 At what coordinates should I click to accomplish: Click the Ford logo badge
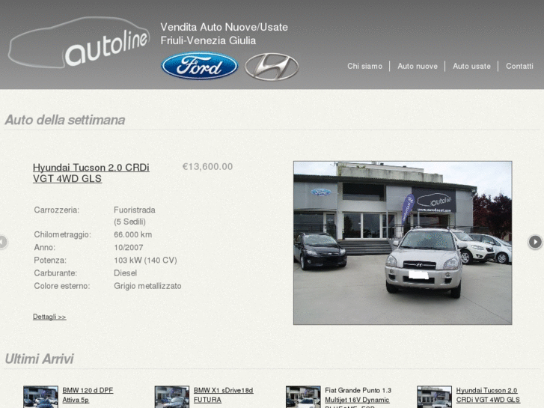tap(200, 66)
